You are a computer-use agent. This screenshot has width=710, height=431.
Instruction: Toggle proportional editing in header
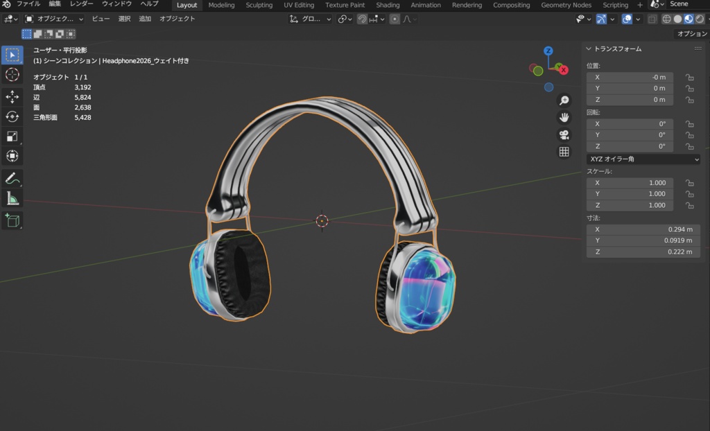[395, 19]
